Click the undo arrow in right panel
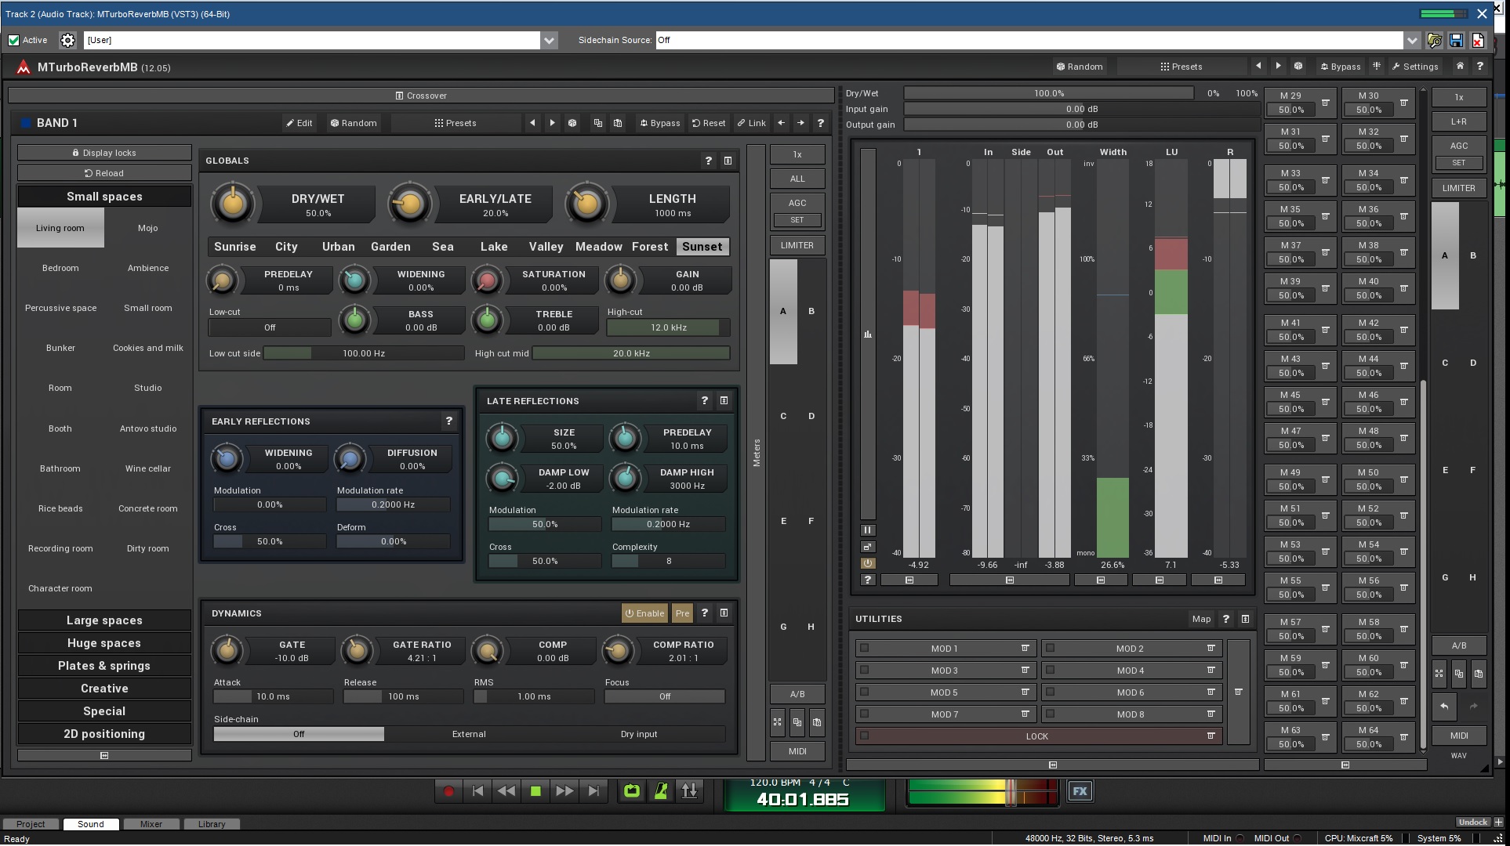 pos(1444,707)
